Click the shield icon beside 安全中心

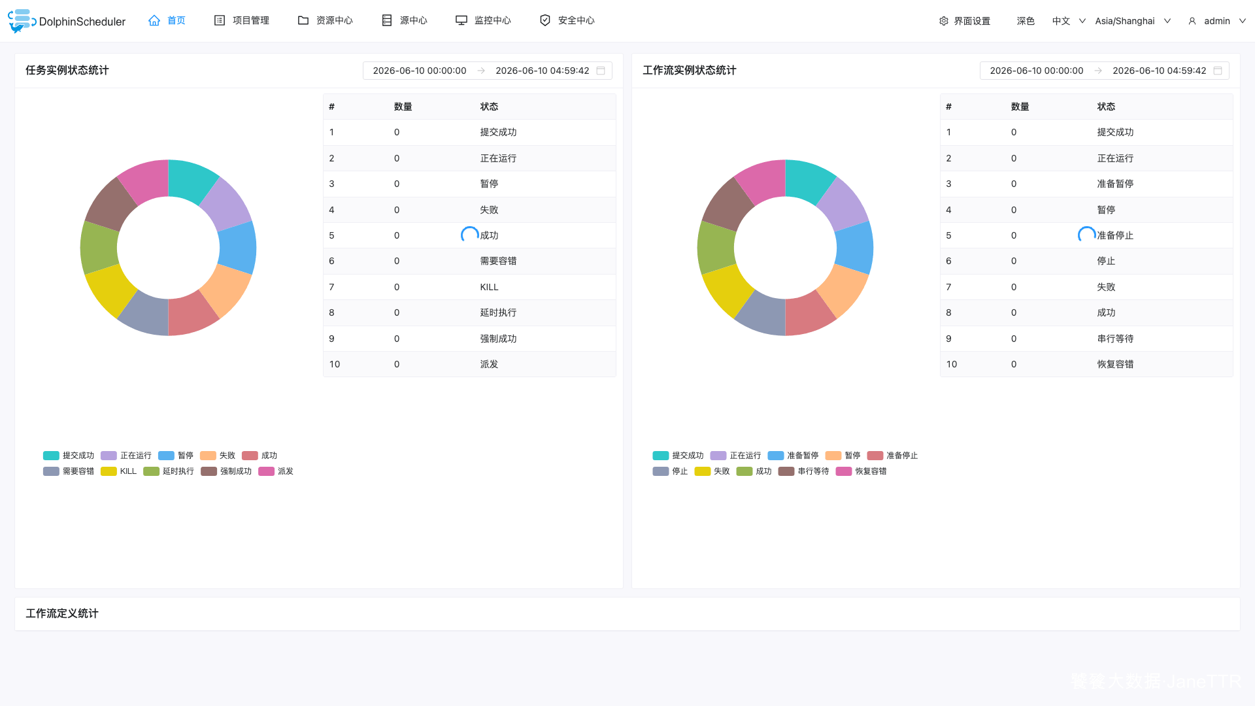[x=545, y=20]
